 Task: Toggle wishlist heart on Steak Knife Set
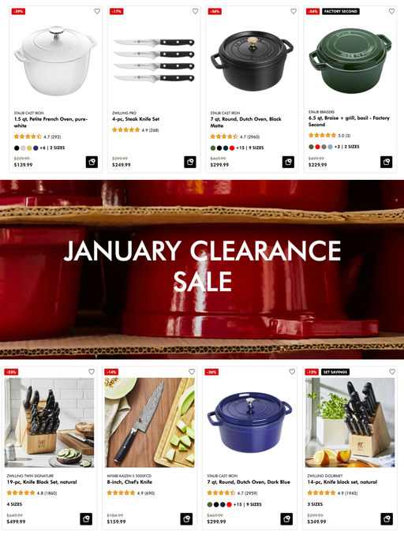coord(196,11)
